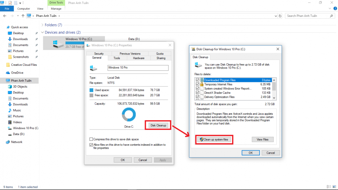
Task: Click the Up one level arrow
Action: click(23, 16)
